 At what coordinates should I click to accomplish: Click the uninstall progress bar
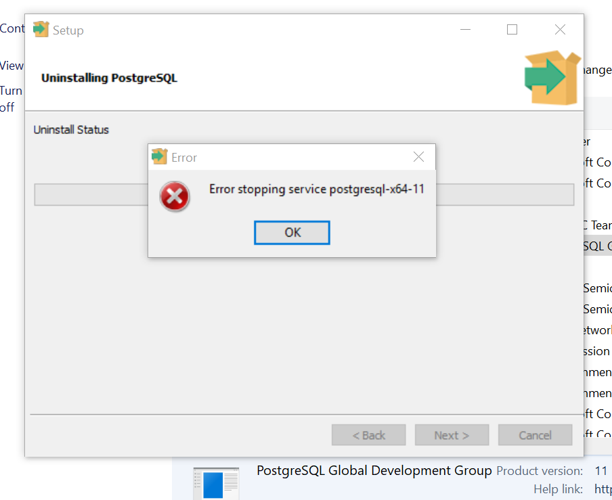click(304, 195)
